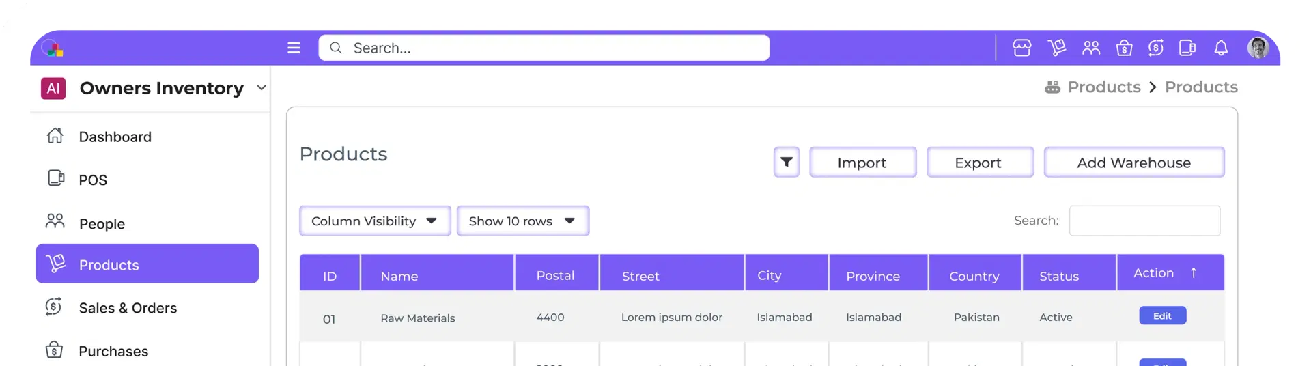Go to Dashboard in sidebar
This screenshot has width=1311, height=366.
(115, 137)
